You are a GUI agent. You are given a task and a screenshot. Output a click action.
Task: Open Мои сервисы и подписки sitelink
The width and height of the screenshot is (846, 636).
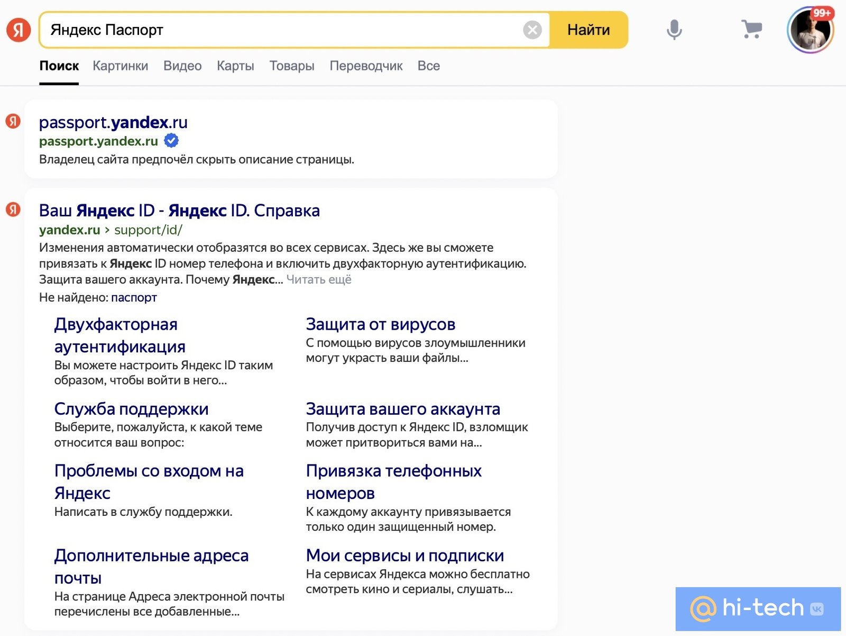(x=405, y=555)
